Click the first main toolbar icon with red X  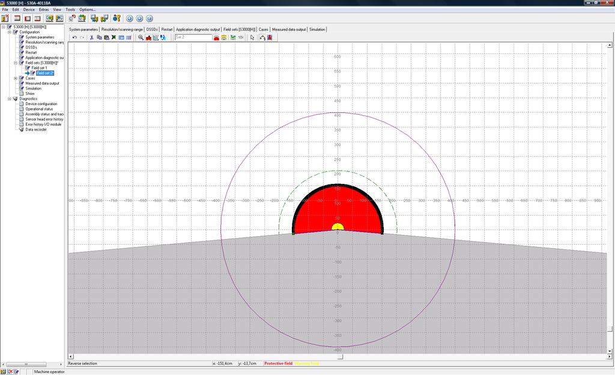5,18
